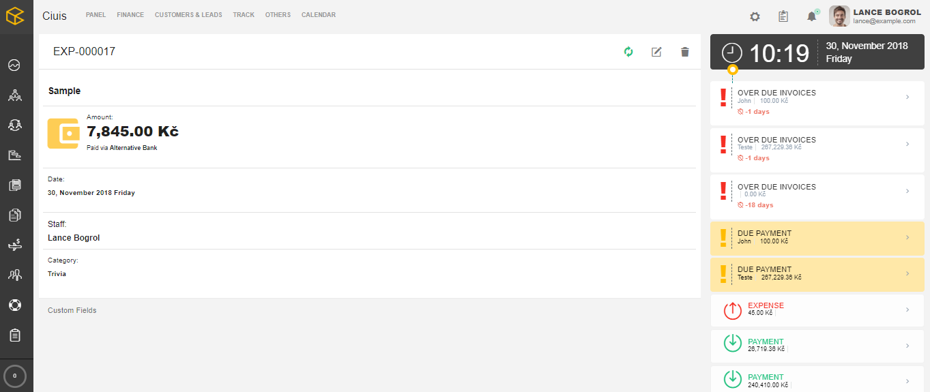Click the red EXPENSE up-arrow icon
The image size is (930, 392).
click(732, 310)
